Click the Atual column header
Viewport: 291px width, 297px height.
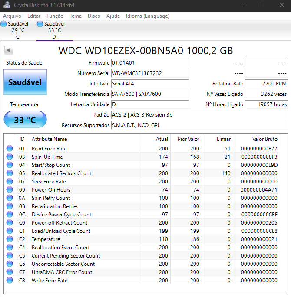pyautogui.click(x=155, y=139)
